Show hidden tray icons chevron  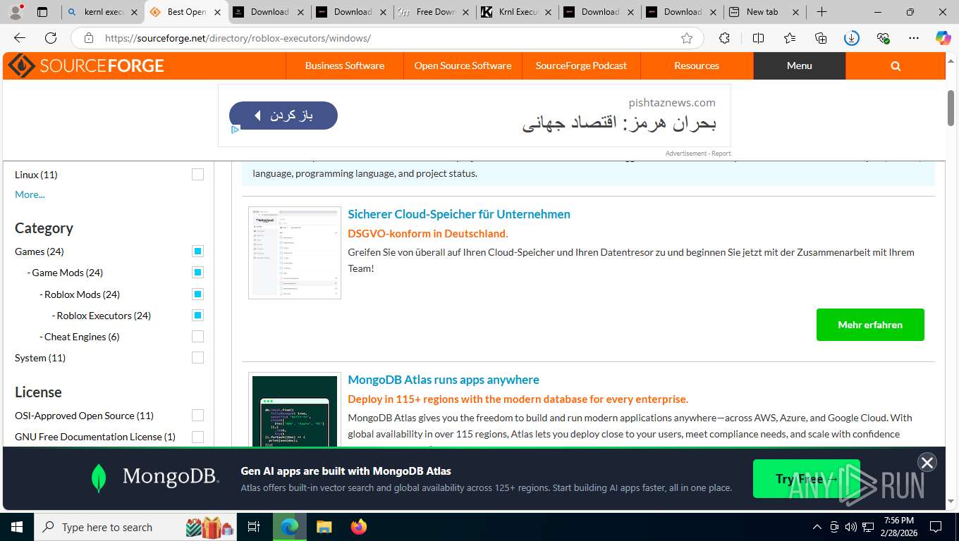click(x=817, y=527)
